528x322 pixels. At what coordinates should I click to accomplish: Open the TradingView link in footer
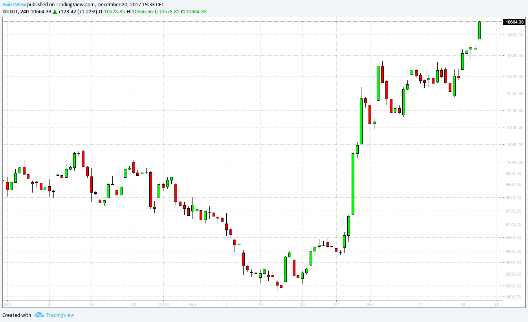click(x=60, y=315)
